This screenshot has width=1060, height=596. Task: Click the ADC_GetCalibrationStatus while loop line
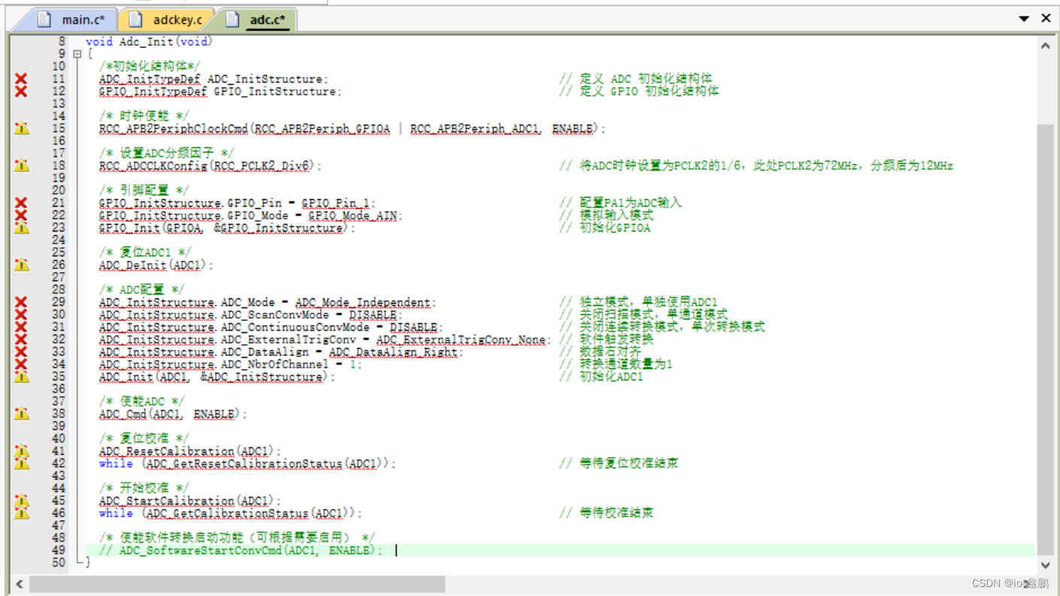[230, 513]
